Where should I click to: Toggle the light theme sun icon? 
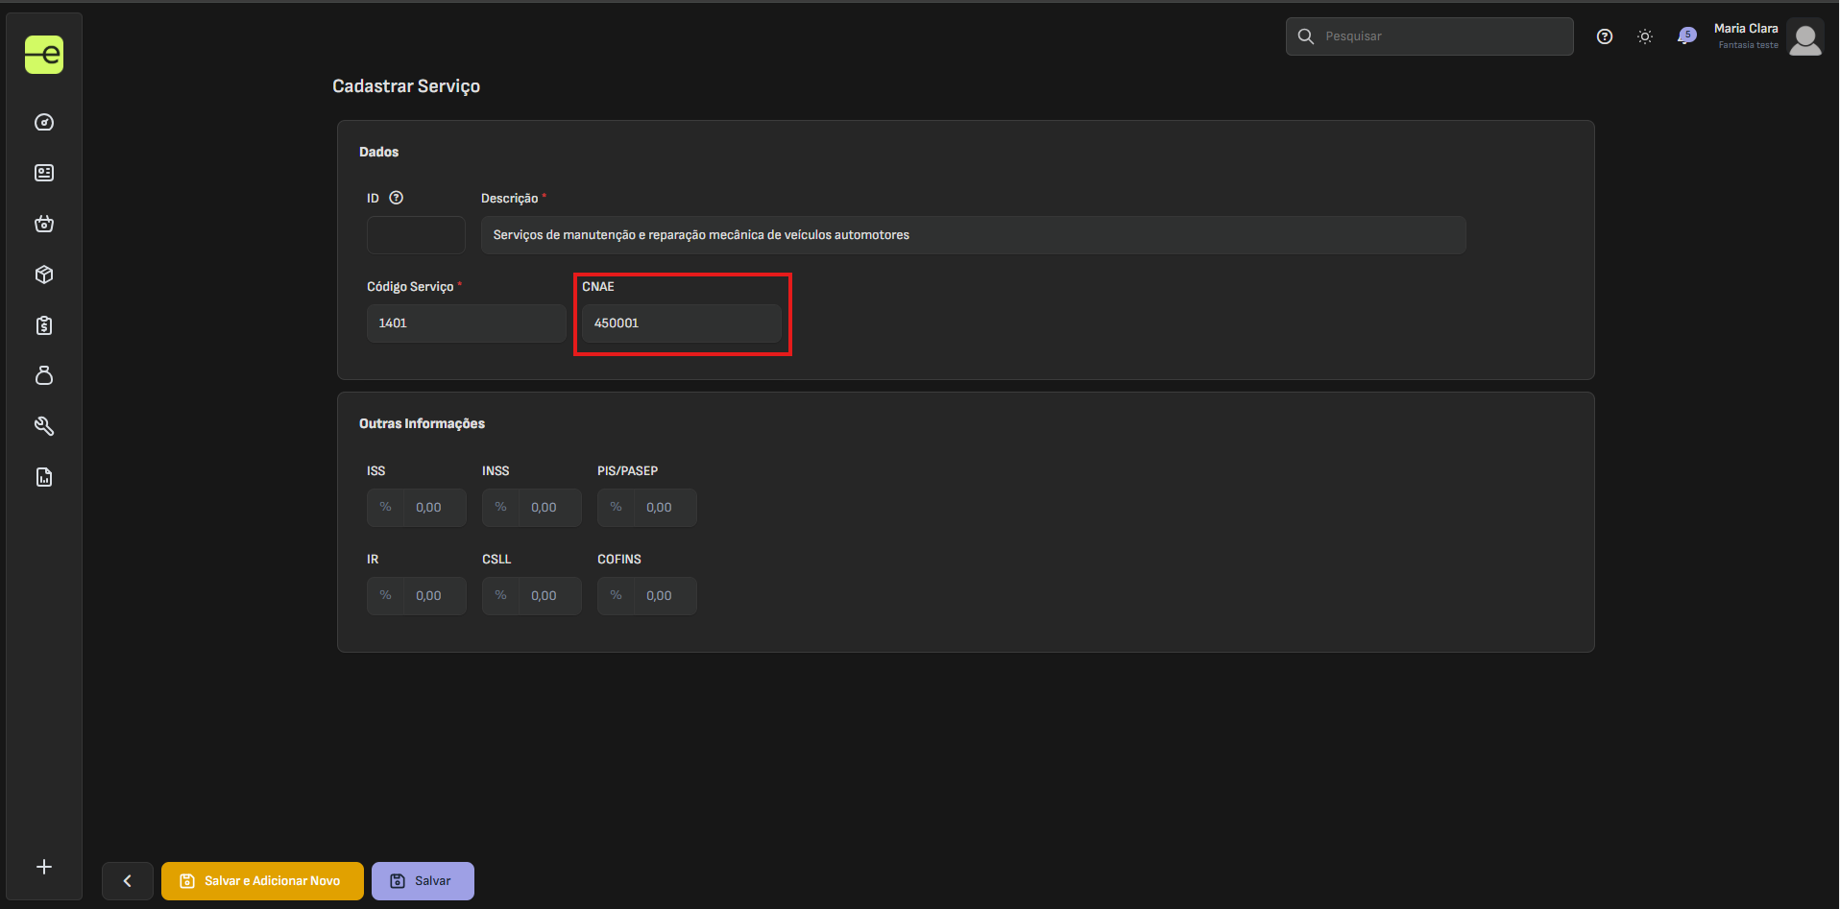pos(1645,36)
